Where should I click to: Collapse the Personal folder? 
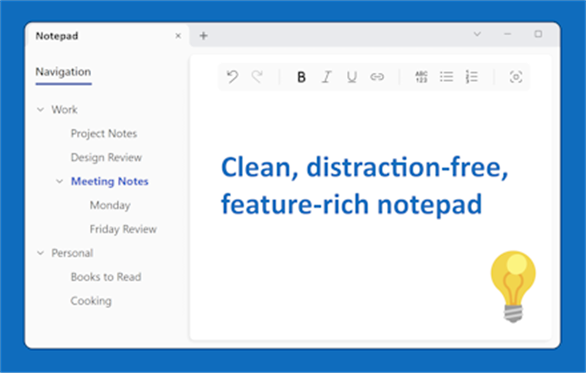pyautogui.click(x=41, y=253)
